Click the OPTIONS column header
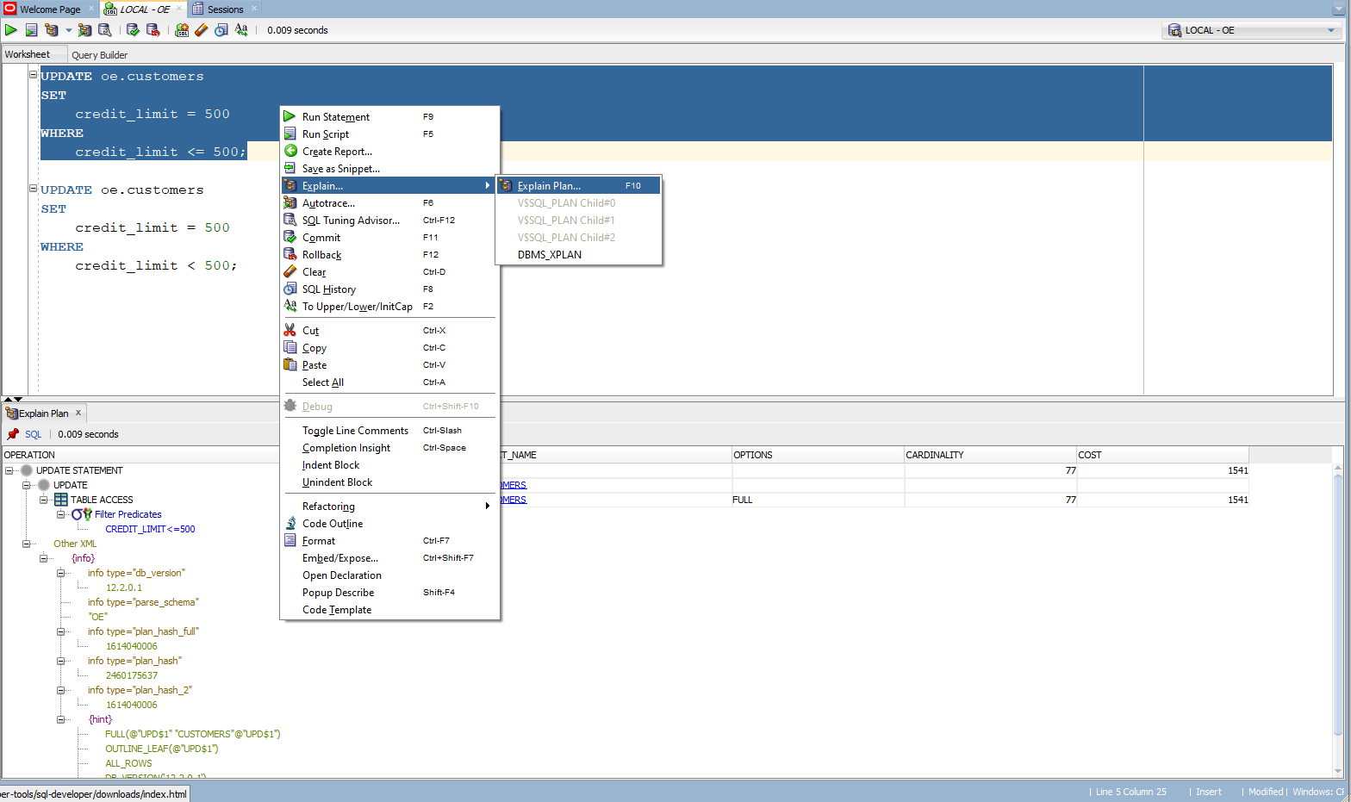 (x=818, y=455)
